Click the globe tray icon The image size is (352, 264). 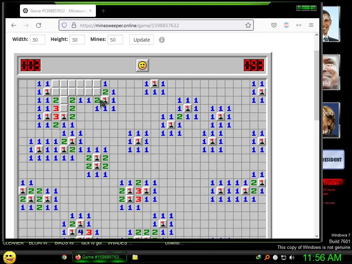click(258, 257)
